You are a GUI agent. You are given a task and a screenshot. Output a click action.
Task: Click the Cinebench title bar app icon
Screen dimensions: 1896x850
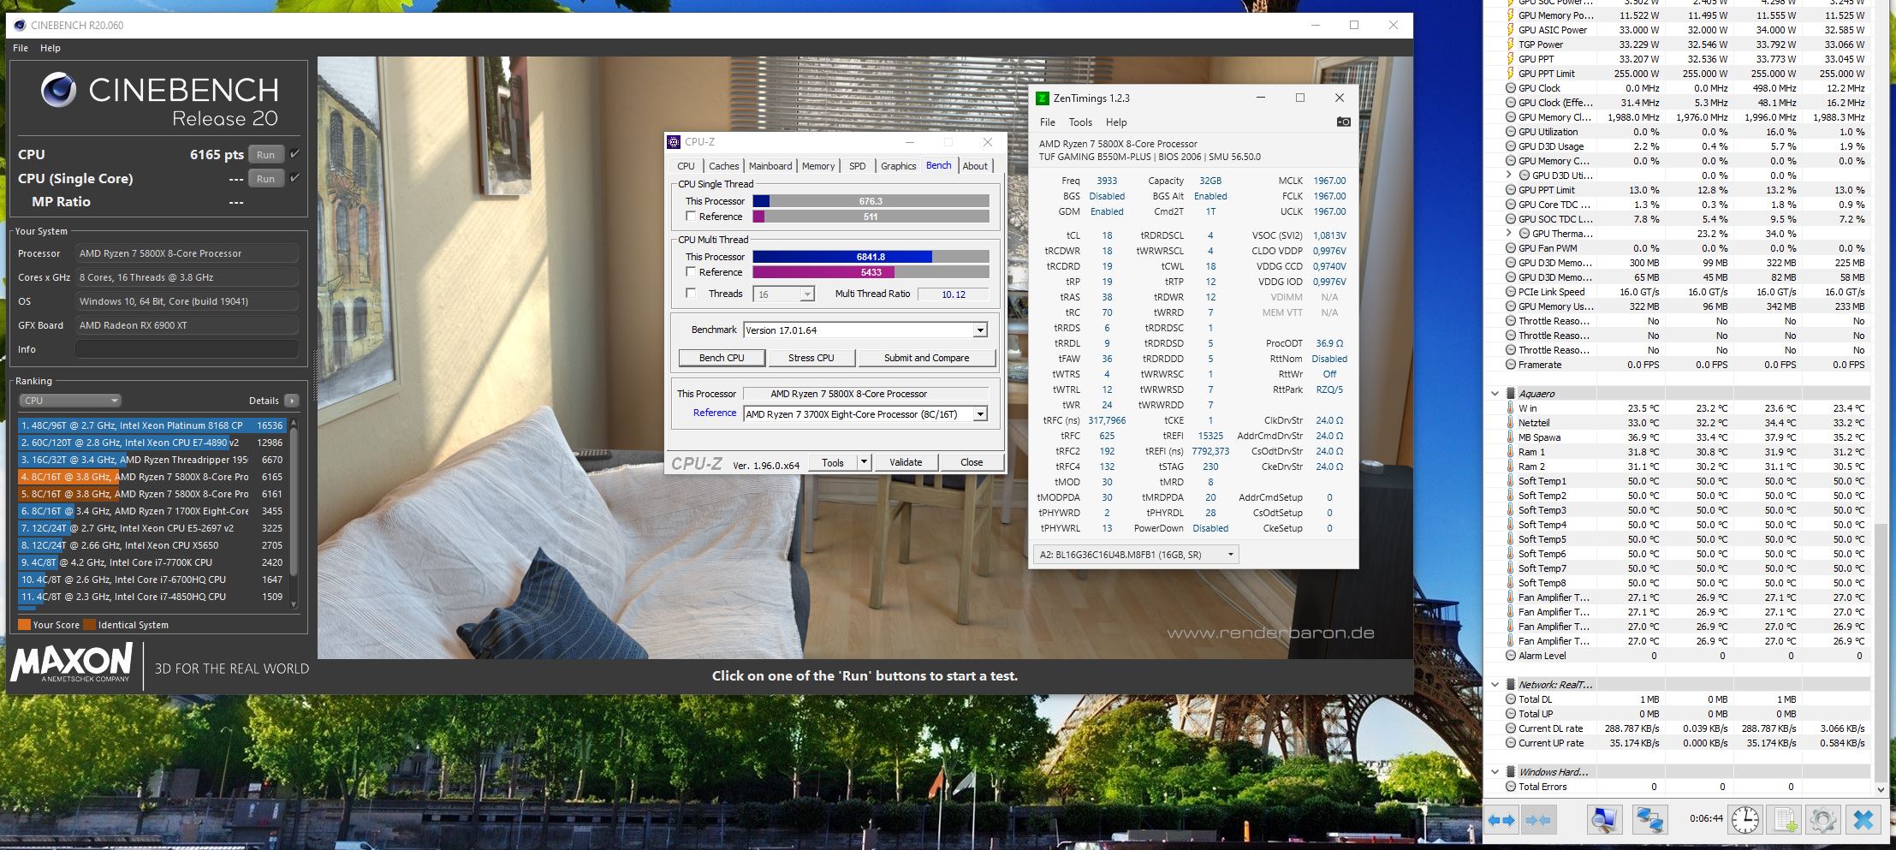(x=20, y=25)
